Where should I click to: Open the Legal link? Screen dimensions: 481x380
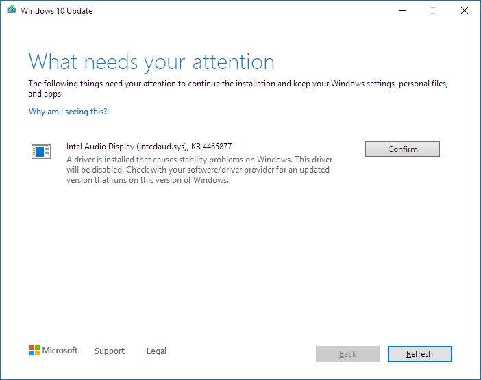click(x=156, y=351)
